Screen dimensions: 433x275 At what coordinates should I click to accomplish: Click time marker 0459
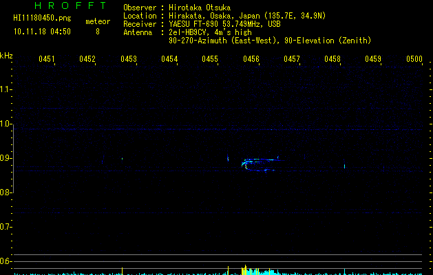pyautogui.click(x=373, y=59)
